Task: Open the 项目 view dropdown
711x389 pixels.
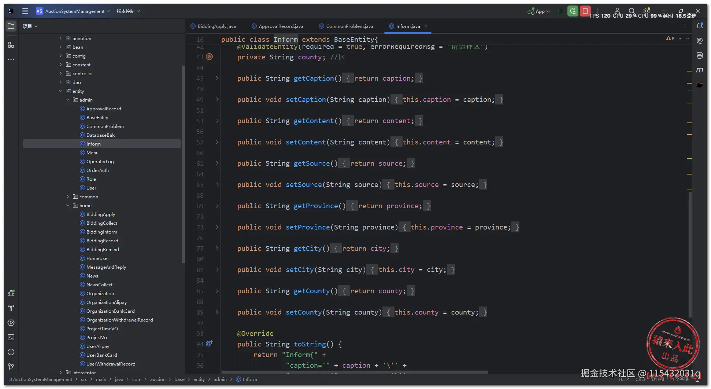Action: click(30, 26)
